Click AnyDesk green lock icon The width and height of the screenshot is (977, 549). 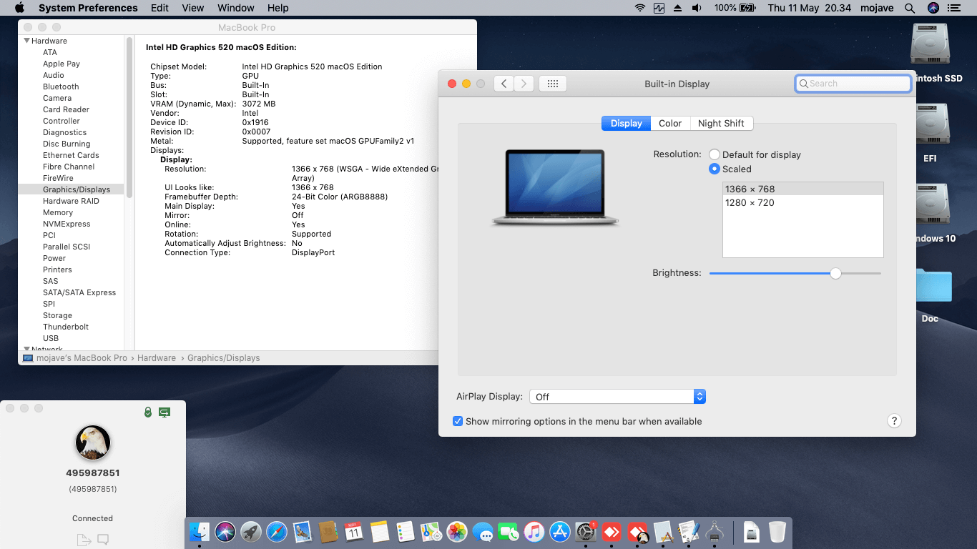click(148, 412)
